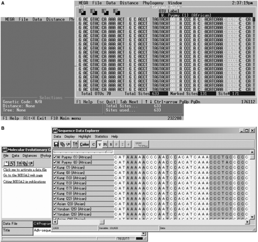This screenshot has width=258, height=242.
Task: Open Data menu in Molecular Evolutionary window
Action: [x=15, y=156]
